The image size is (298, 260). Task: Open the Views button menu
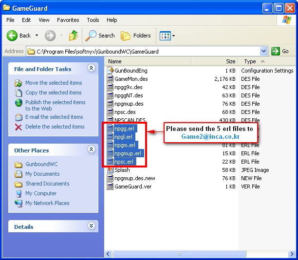[167, 36]
